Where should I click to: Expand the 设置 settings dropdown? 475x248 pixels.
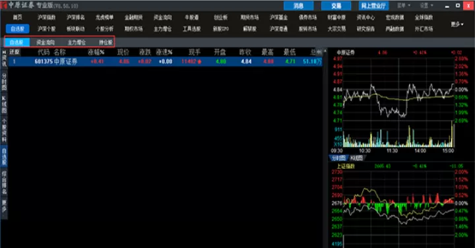click(x=427, y=5)
